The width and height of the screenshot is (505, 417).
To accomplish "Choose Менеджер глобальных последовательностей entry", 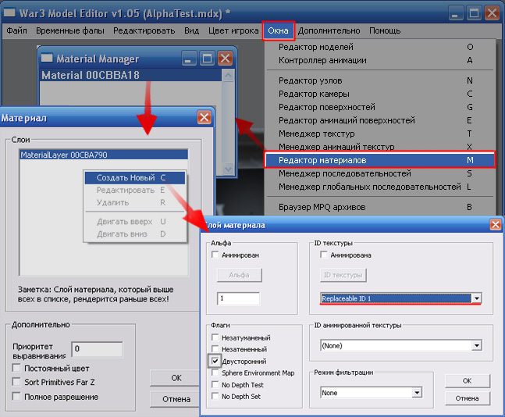I will coord(380,187).
